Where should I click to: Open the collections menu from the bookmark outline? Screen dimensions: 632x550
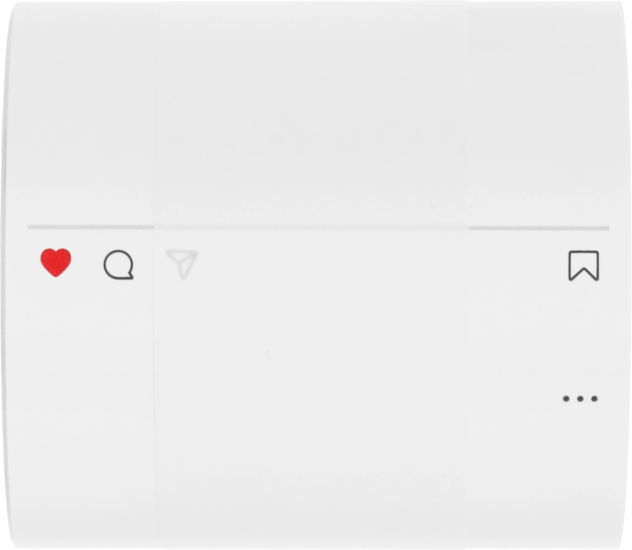[x=584, y=266]
